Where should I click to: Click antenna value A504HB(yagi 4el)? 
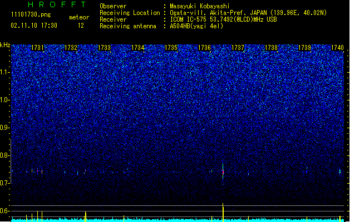point(196,26)
